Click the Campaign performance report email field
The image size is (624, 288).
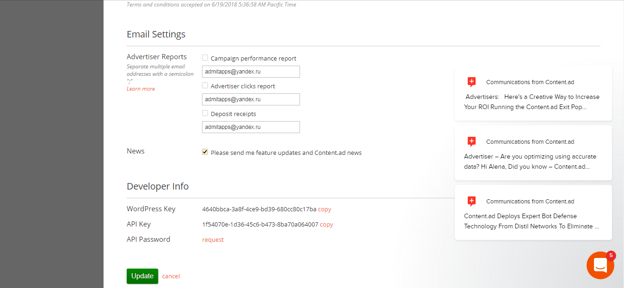coord(251,72)
